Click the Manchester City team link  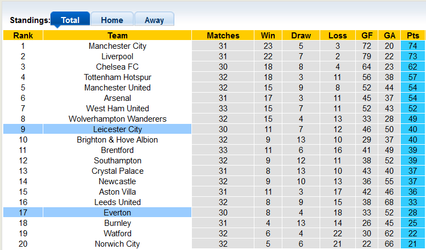(x=117, y=46)
